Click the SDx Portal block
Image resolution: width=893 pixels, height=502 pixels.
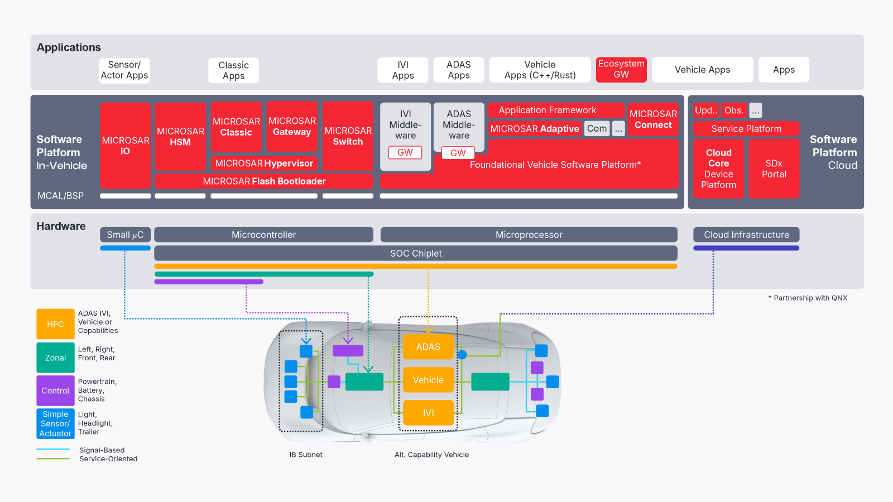tap(774, 169)
